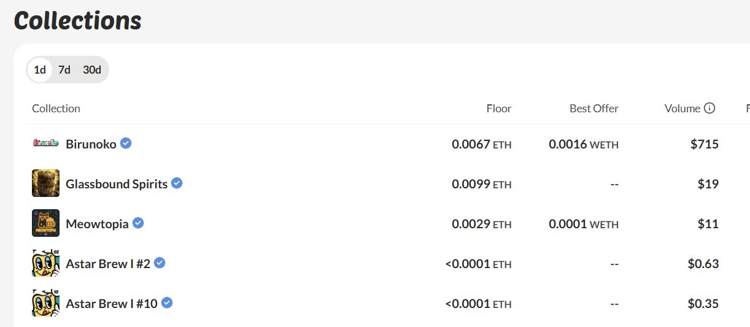Click the Meowtopia collection icon
Screen dimensions: 750x327
point(45,223)
